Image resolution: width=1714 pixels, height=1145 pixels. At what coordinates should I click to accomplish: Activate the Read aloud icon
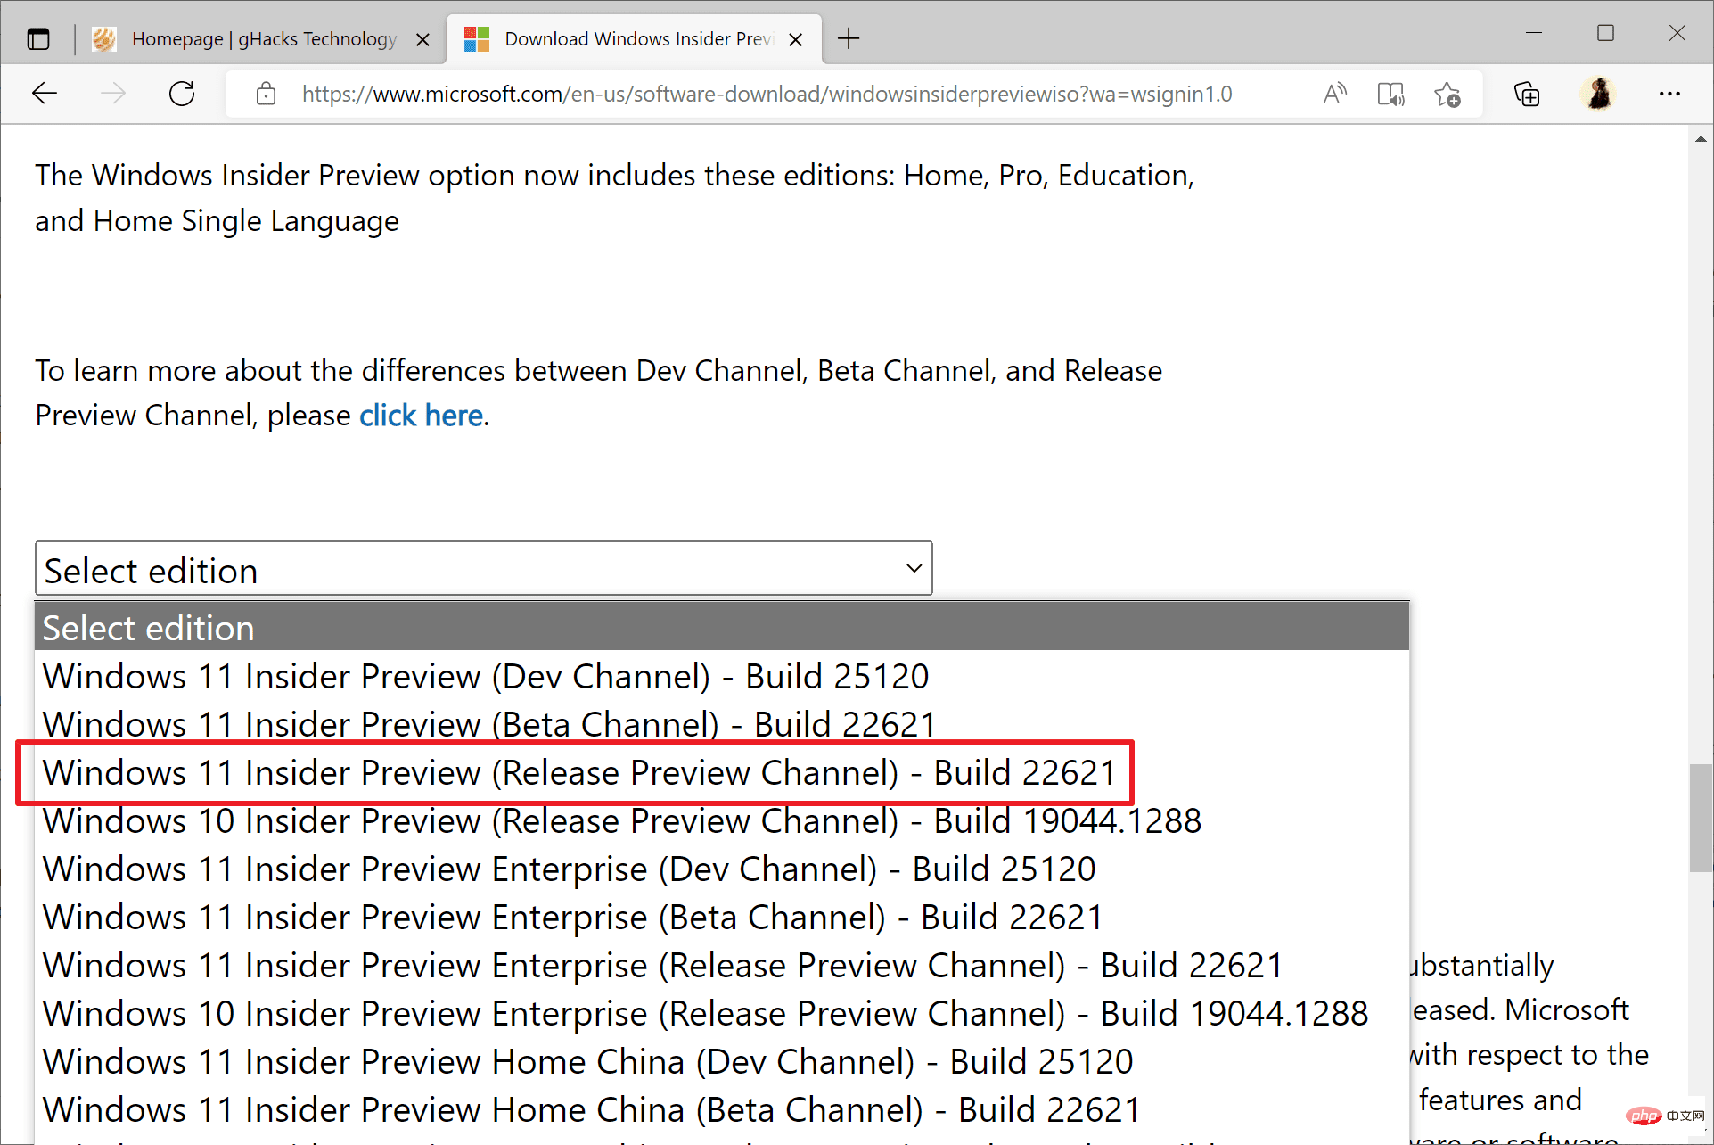(x=1334, y=94)
